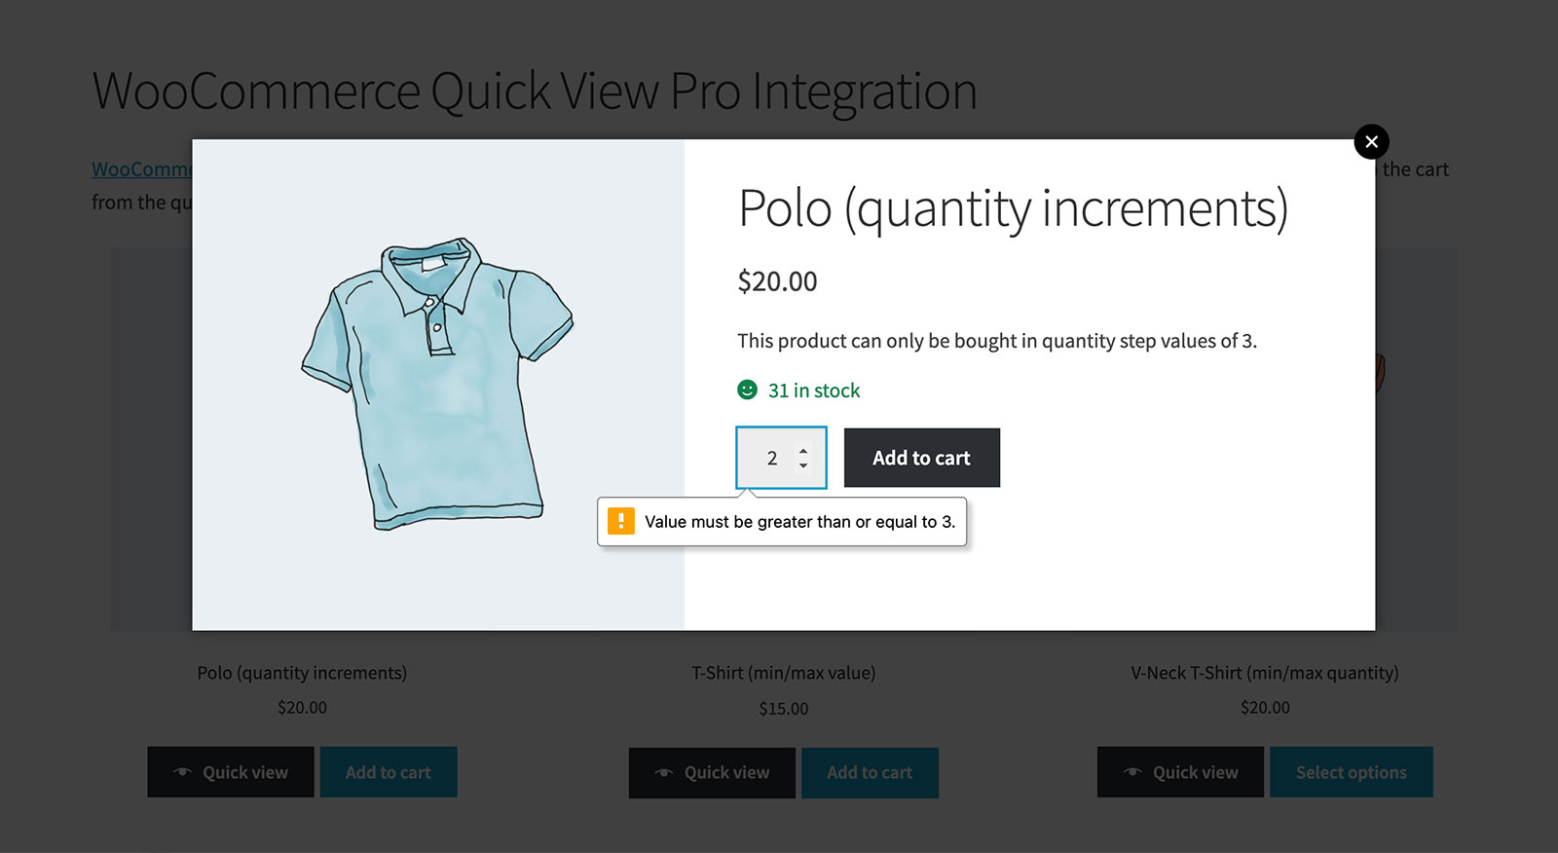
Task: Click the green smiley in-stock icon
Action: pos(747,390)
